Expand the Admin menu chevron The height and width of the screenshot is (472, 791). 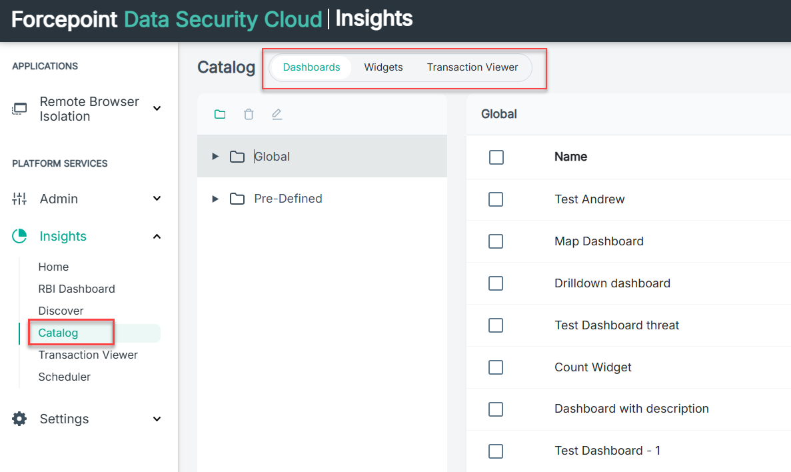[x=157, y=199]
